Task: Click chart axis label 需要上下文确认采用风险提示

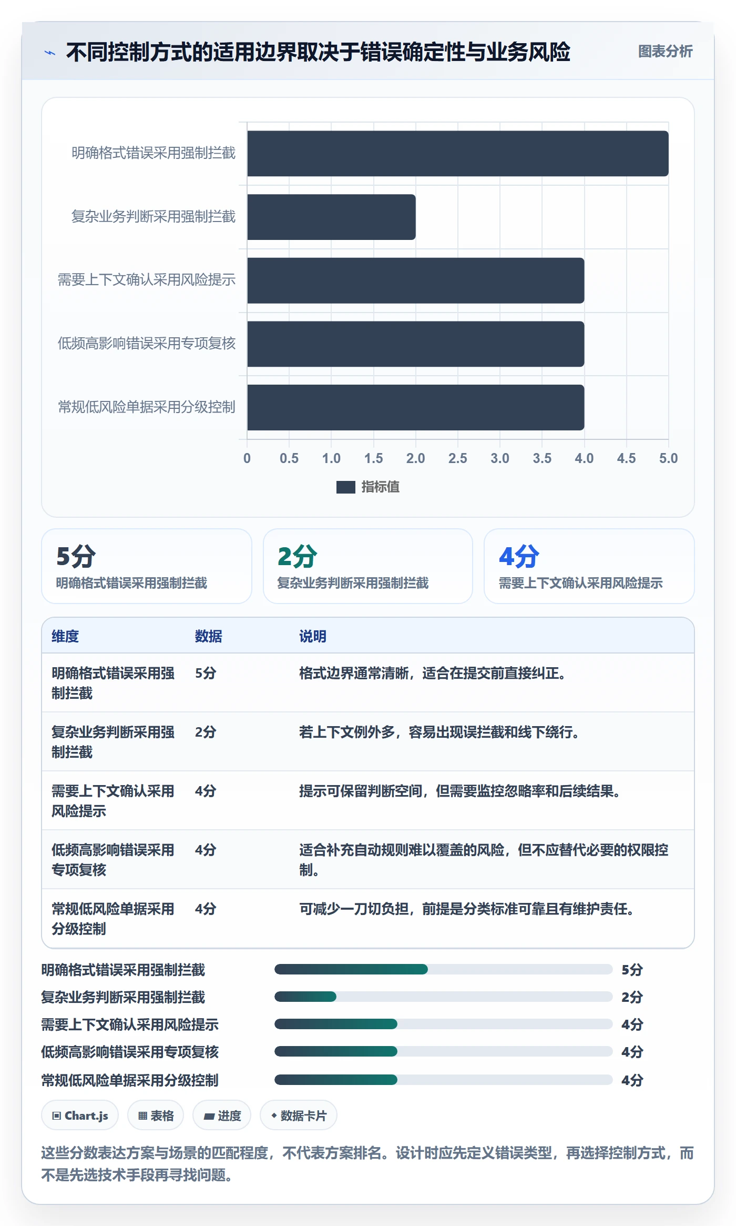Action: click(x=147, y=280)
